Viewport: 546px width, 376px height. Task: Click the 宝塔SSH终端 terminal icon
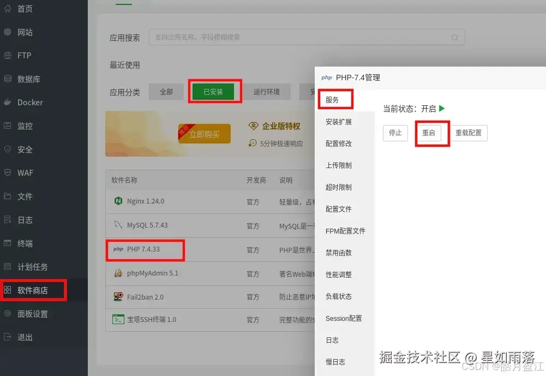[118, 320]
